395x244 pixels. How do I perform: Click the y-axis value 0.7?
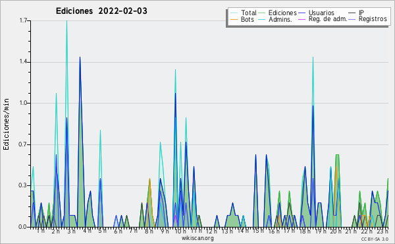(x=23, y=144)
